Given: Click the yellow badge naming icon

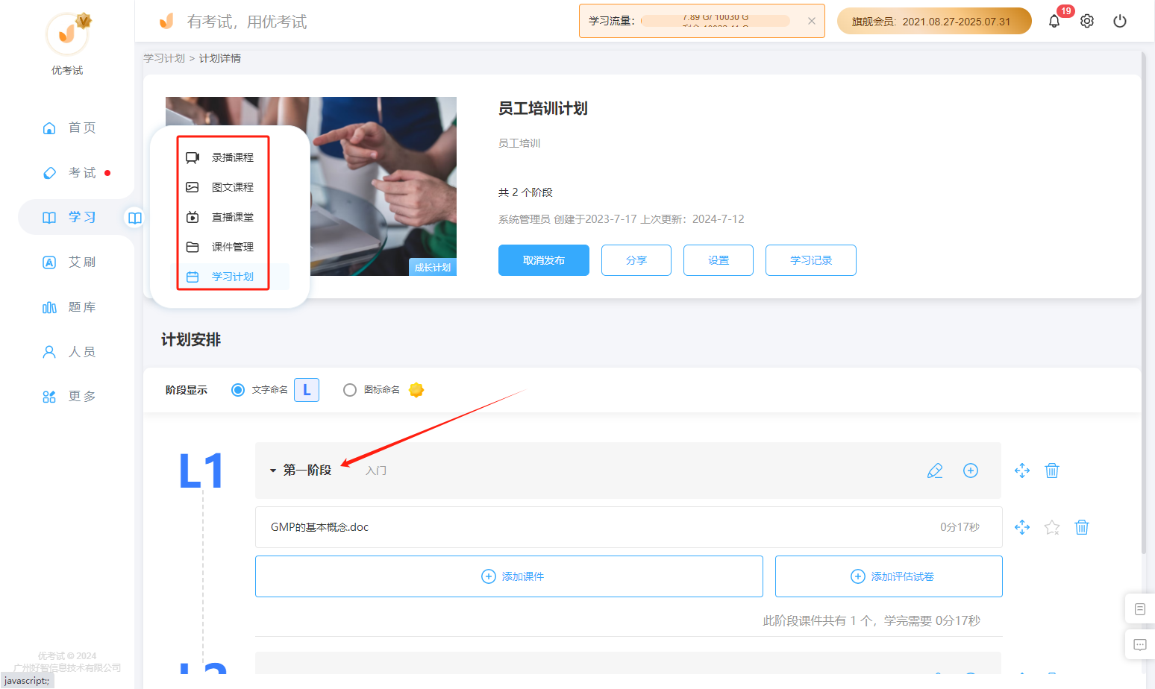Looking at the screenshot, I should (x=416, y=390).
